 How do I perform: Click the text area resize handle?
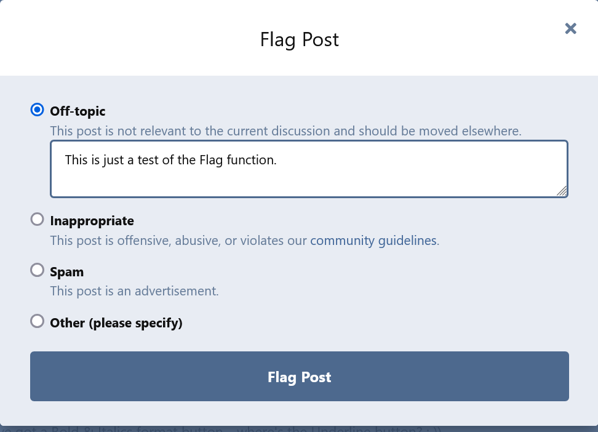click(x=562, y=191)
